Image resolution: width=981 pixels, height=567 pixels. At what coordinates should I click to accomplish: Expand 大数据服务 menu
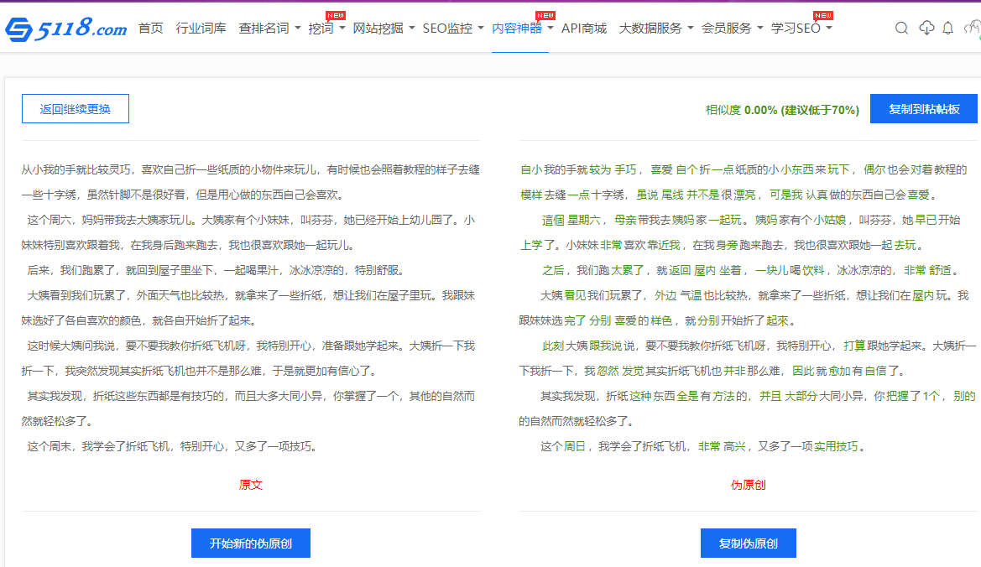pyautogui.click(x=655, y=29)
